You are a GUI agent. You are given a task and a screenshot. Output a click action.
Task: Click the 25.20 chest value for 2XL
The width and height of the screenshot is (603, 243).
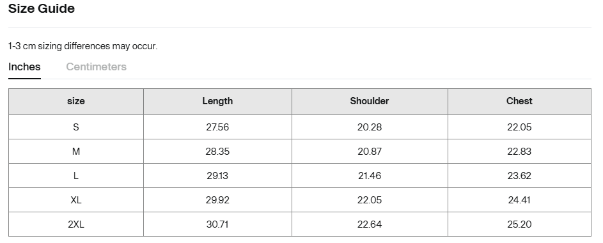[x=519, y=224]
